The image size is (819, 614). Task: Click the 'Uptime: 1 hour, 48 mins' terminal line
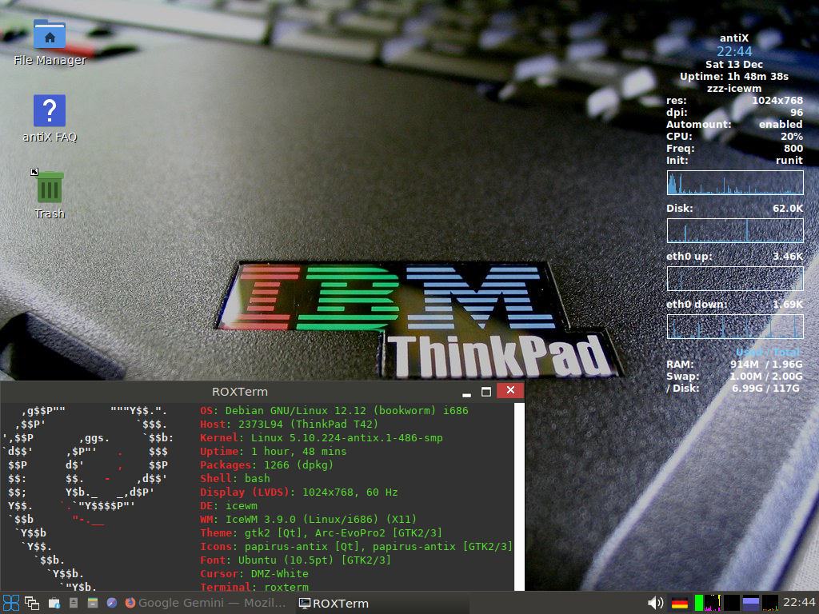click(274, 451)
